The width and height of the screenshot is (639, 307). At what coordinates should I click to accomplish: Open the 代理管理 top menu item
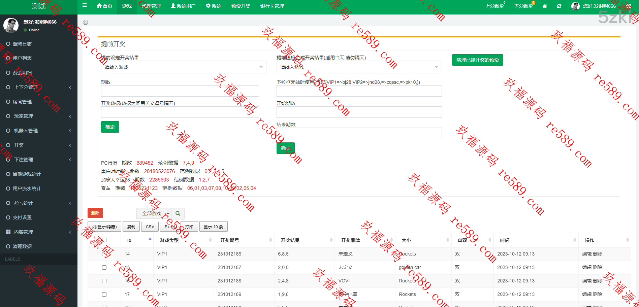point(151,6)
